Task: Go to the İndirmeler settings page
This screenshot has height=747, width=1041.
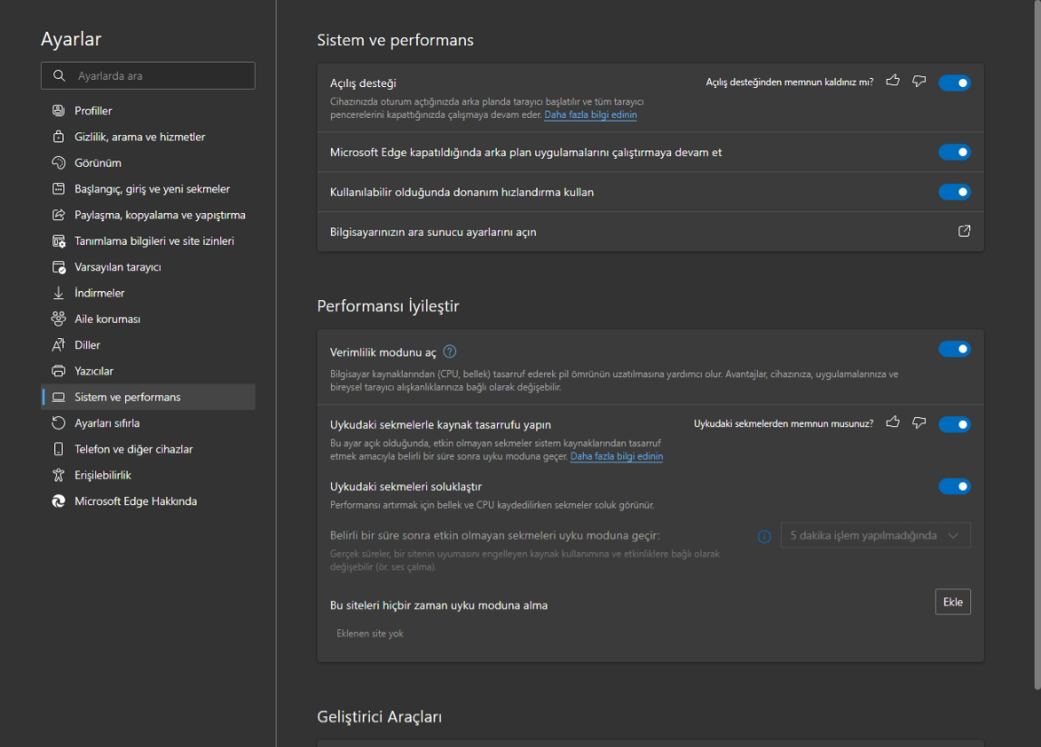Action: click(x=100, y=293)
